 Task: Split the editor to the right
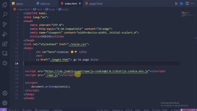(187, 3)
